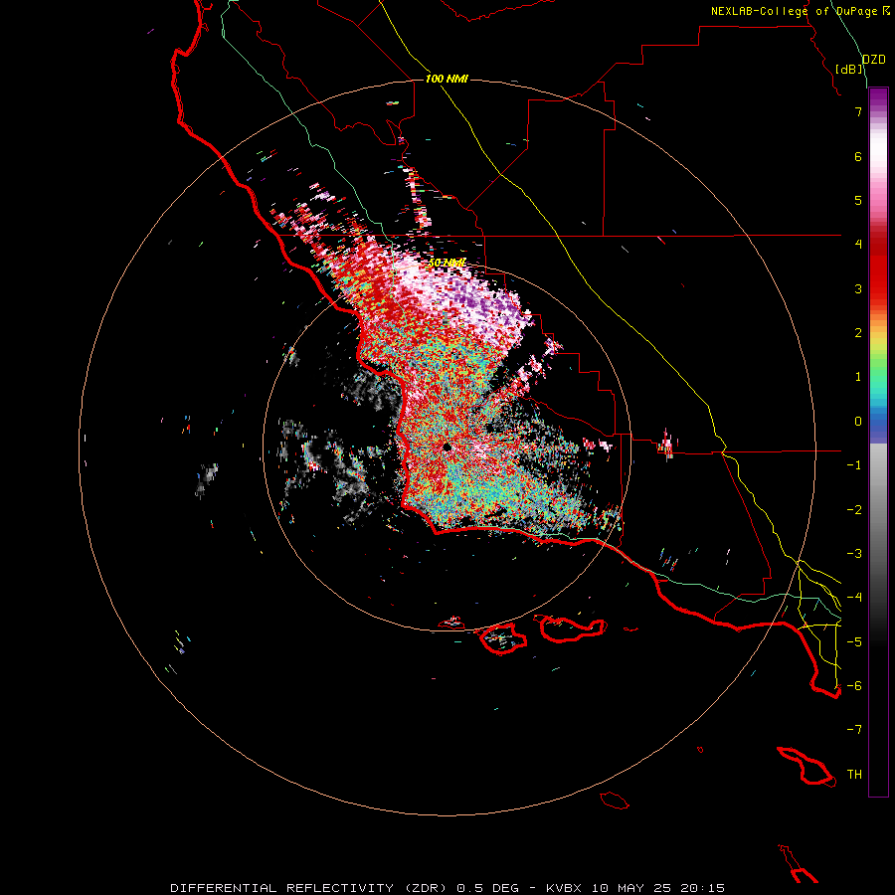Screen dimensions: 895x895
Task: Click the '7' value on color scale
Action: tap(858, 111)
